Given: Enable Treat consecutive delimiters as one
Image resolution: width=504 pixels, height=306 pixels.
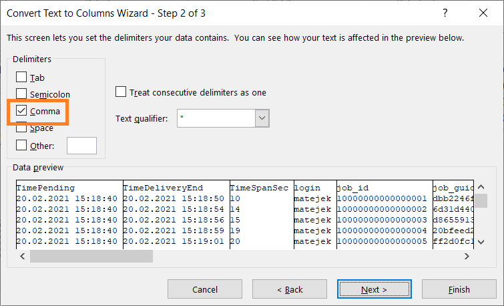Looking at the screenshot, I should (x=121, y=92).
